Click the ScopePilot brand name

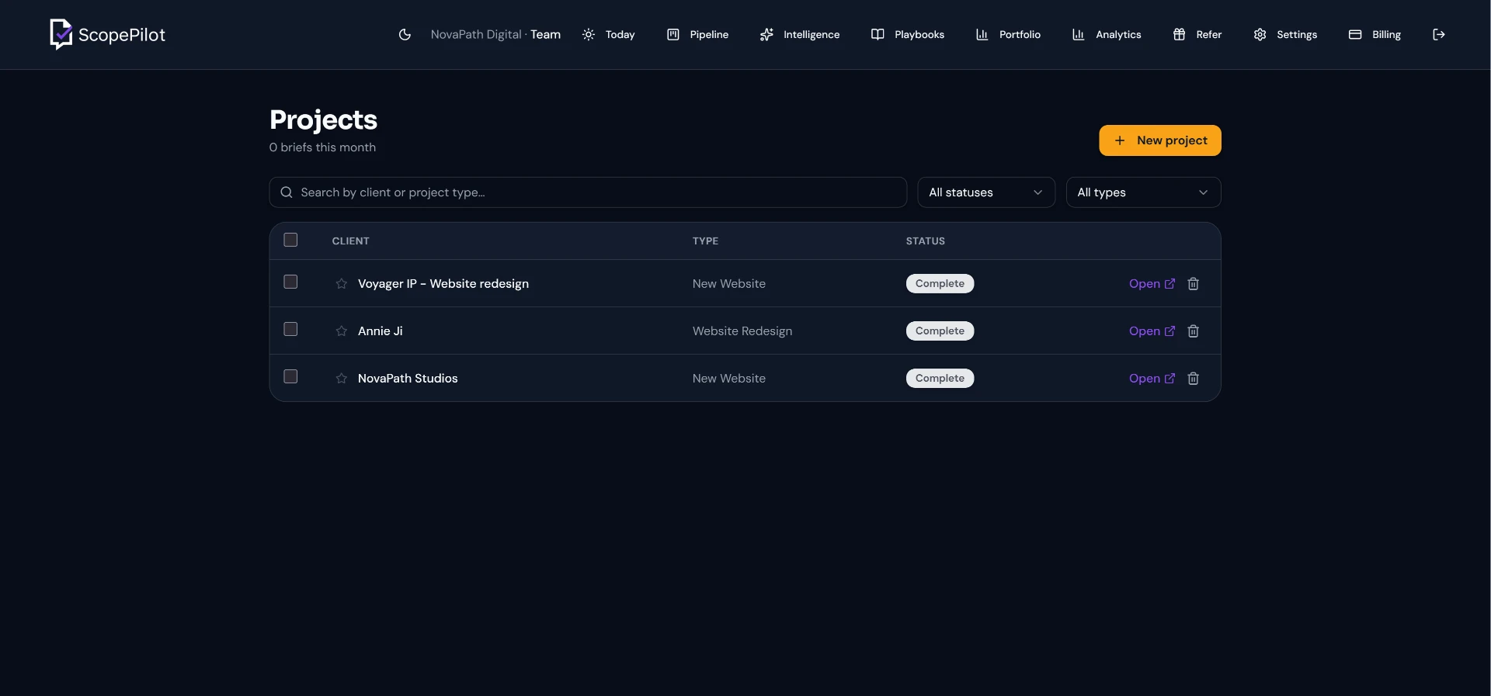click(122, 35)
